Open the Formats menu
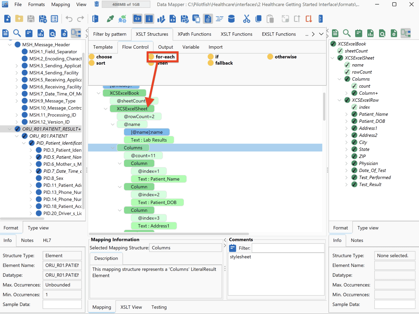Screen dimensions: 419x314 36,5
